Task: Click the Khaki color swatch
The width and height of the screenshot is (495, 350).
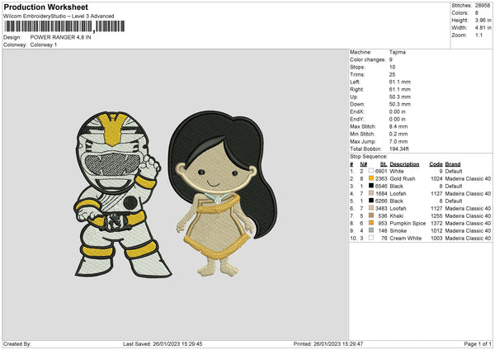Action: point(371,215)
